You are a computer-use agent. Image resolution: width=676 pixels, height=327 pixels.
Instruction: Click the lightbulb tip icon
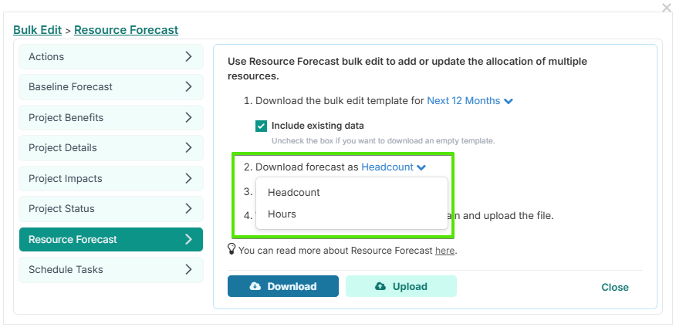[x=232, y=249]
